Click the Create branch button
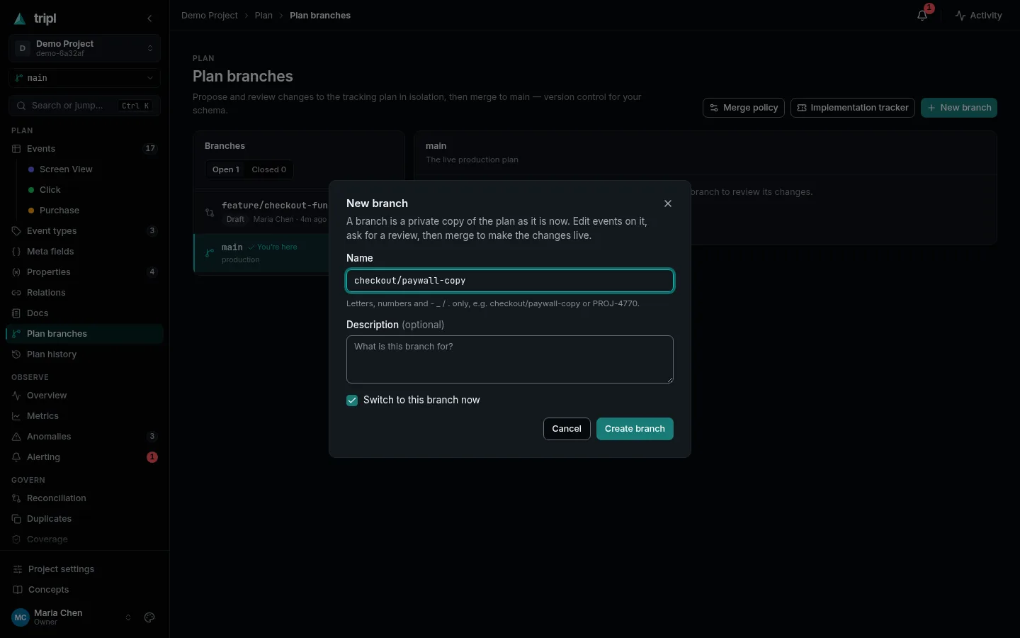The image size is (1020, 638). (635, 429)
